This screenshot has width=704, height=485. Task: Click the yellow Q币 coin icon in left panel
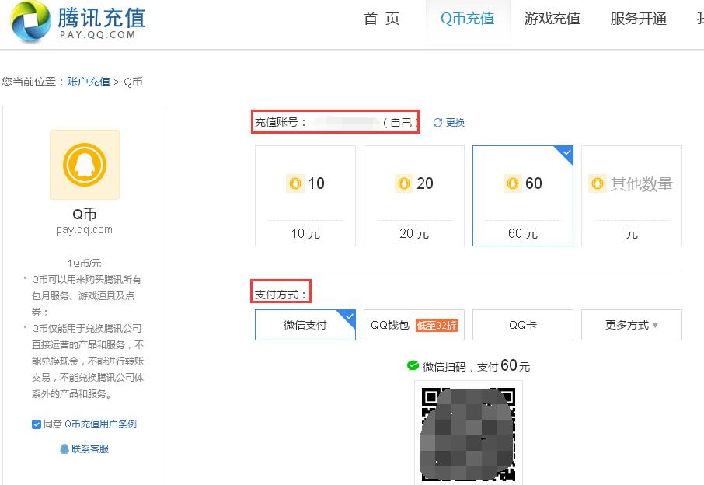tap(84, 164)
